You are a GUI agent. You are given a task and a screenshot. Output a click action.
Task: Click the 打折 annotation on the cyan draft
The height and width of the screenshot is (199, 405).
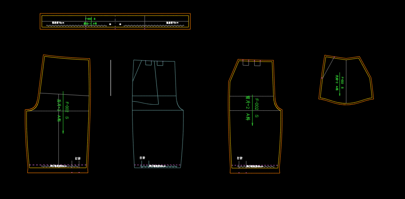[142, 158]
